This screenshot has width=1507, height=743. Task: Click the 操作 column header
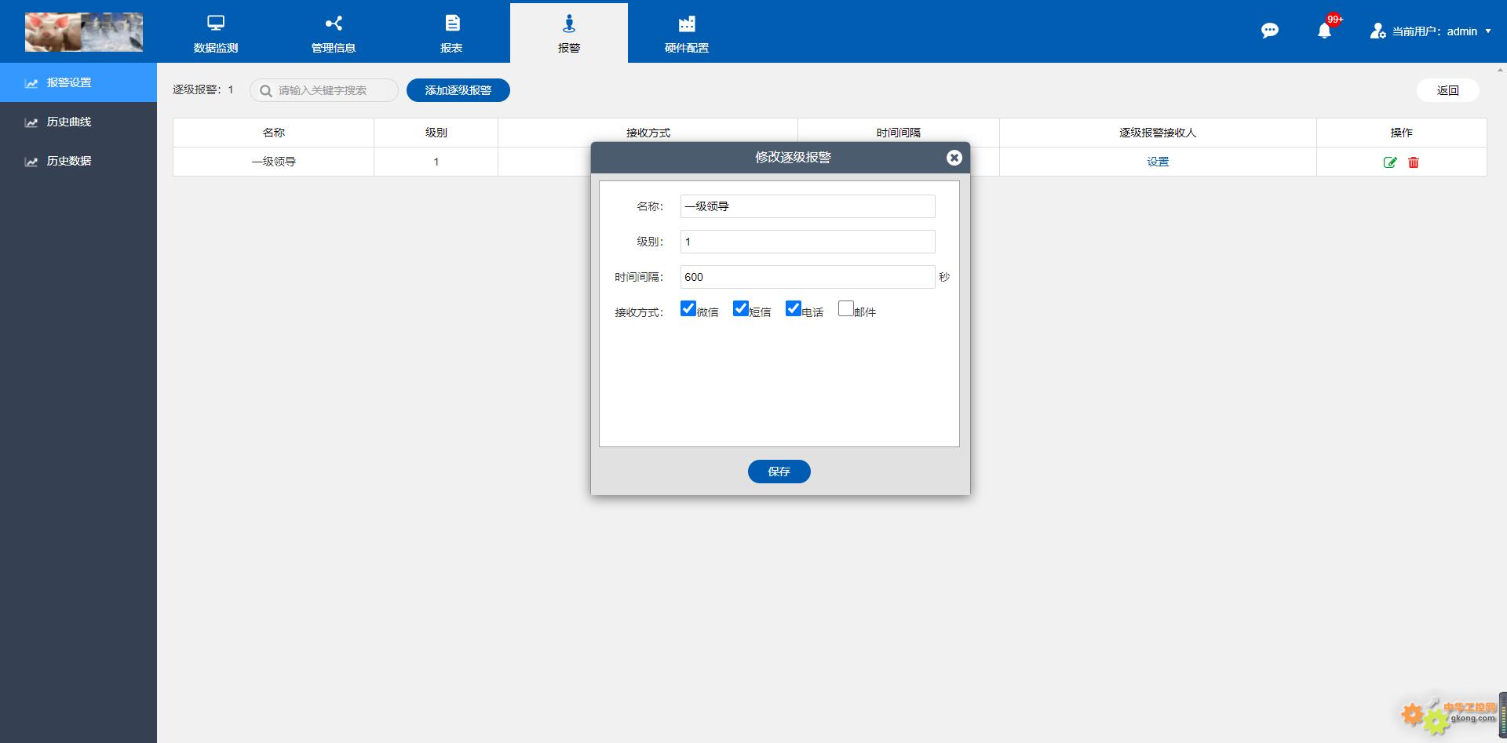tap(1401, 133)
